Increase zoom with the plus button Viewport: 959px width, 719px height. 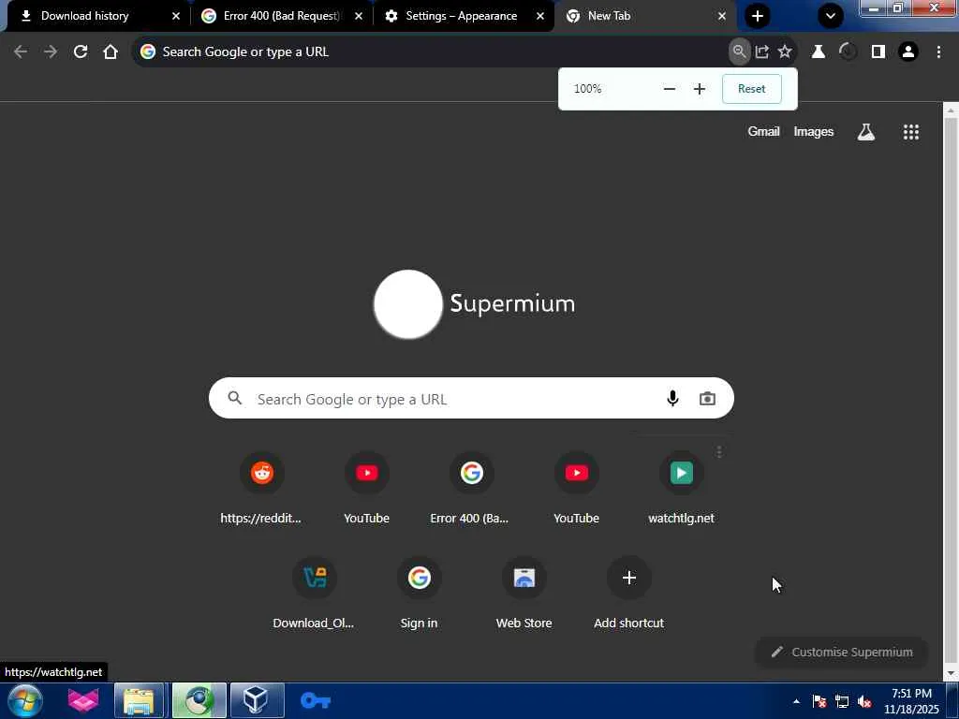pos(699,89)
